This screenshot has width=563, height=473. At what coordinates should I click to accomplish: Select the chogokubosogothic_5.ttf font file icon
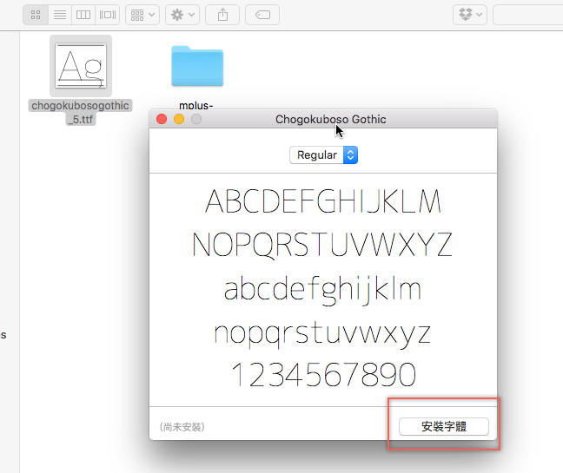tap(81, 66)
